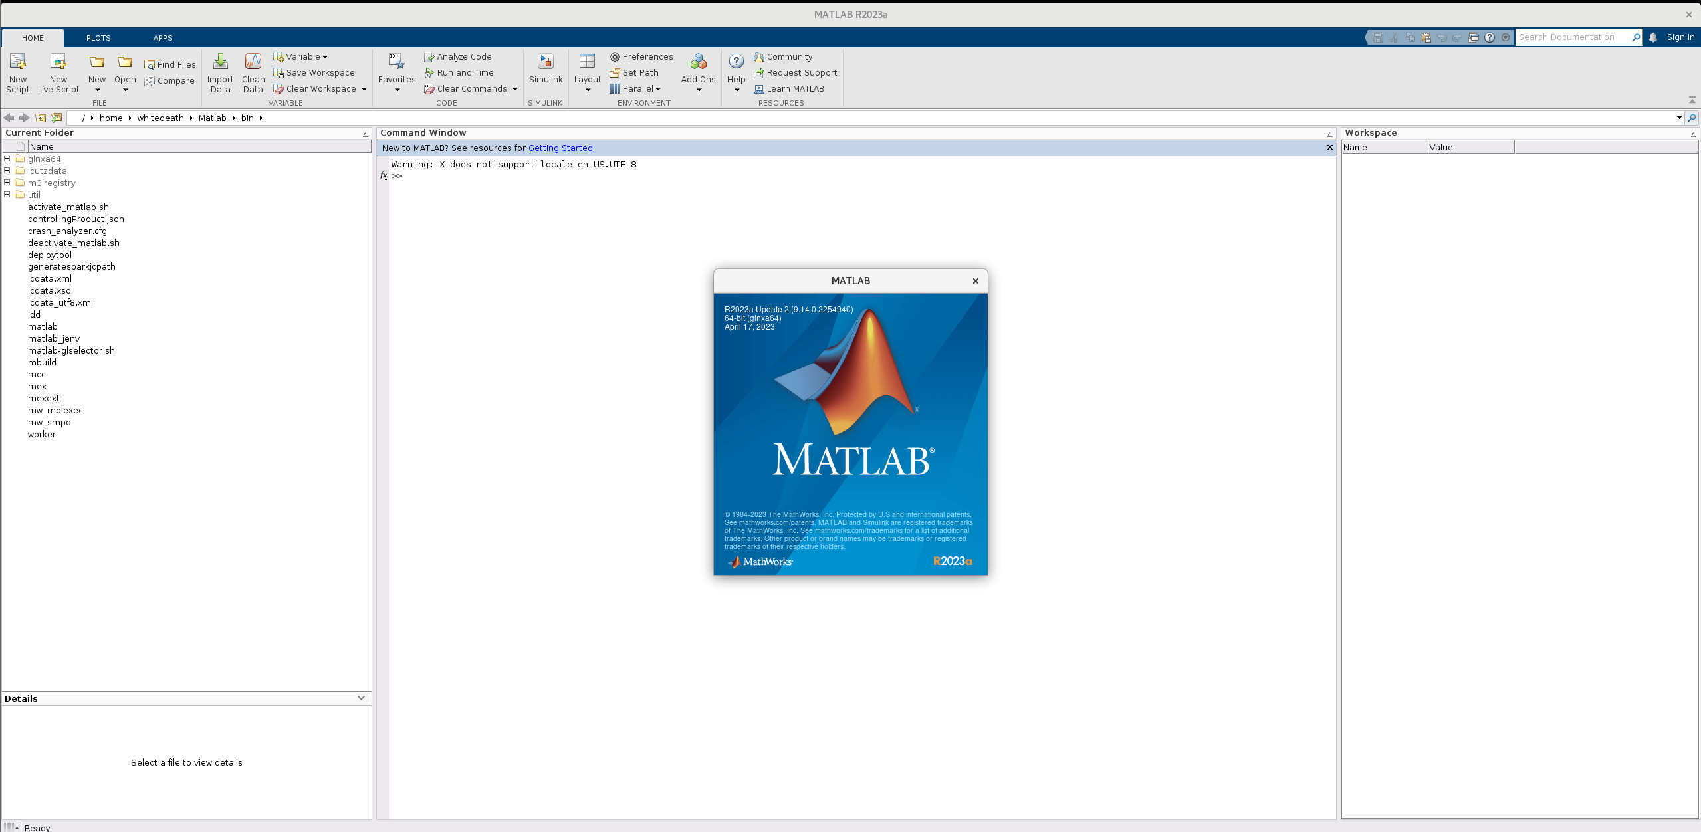
Task: Sort Current Folder by Name header
Action: (199, 146)
